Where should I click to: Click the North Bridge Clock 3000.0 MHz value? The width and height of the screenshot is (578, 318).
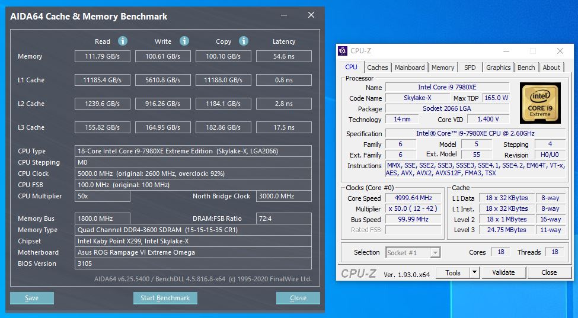coord(284,196)
